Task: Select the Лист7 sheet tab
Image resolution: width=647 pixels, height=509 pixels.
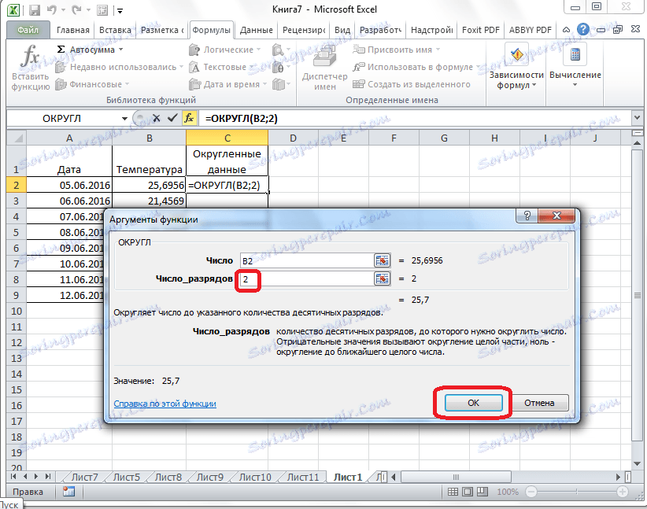Action: [84, 478]
